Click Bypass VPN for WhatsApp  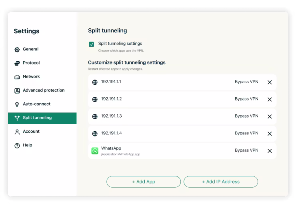pos(246,150)
